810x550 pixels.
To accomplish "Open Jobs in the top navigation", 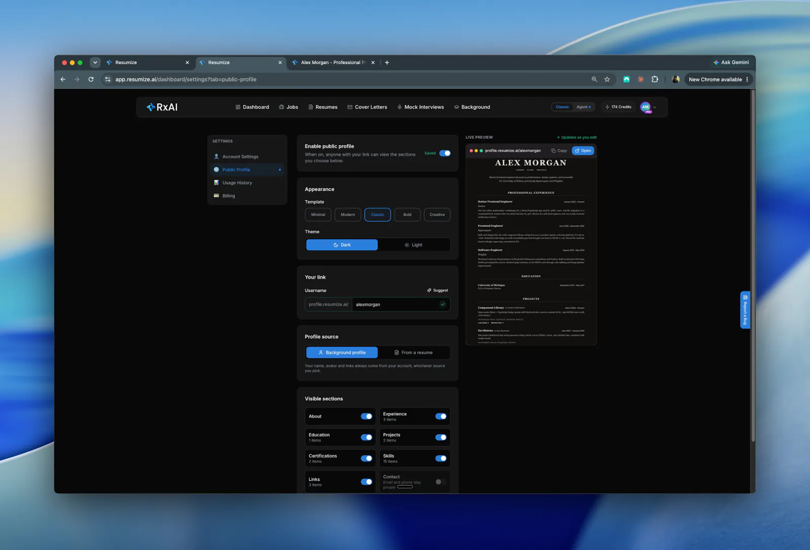I will (289, 107).
